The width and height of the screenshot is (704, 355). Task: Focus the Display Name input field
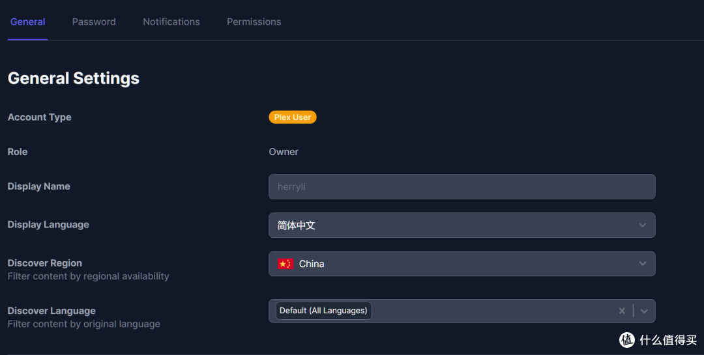[x=462, y=187]
